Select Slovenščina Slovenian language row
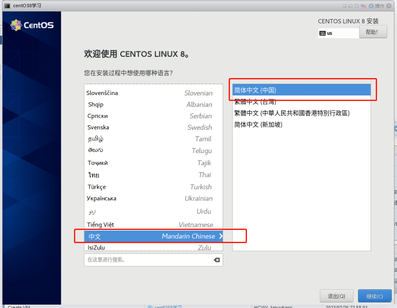This screenshot has height=308, width=397. pos(153,93)
